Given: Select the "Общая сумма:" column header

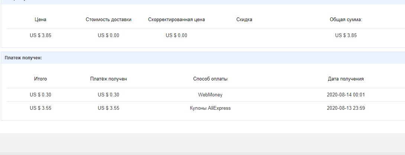Looking at the screenshot, I should (x=346, y=20).
